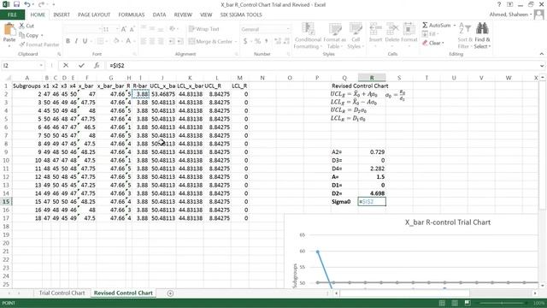547x308 pixels.
Task: Expand the Name Box dropdown
Action: coord(41,66)
